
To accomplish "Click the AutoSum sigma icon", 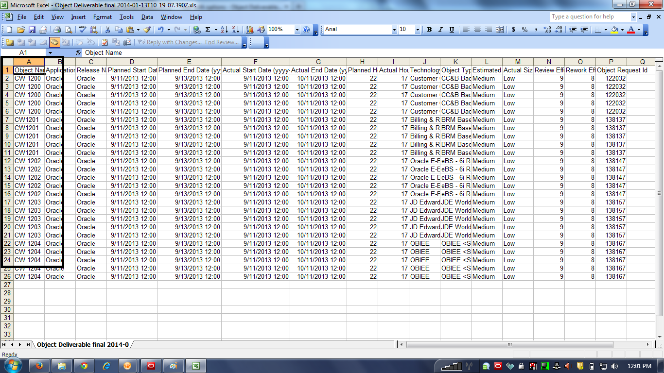I will (x=208, y=30).
